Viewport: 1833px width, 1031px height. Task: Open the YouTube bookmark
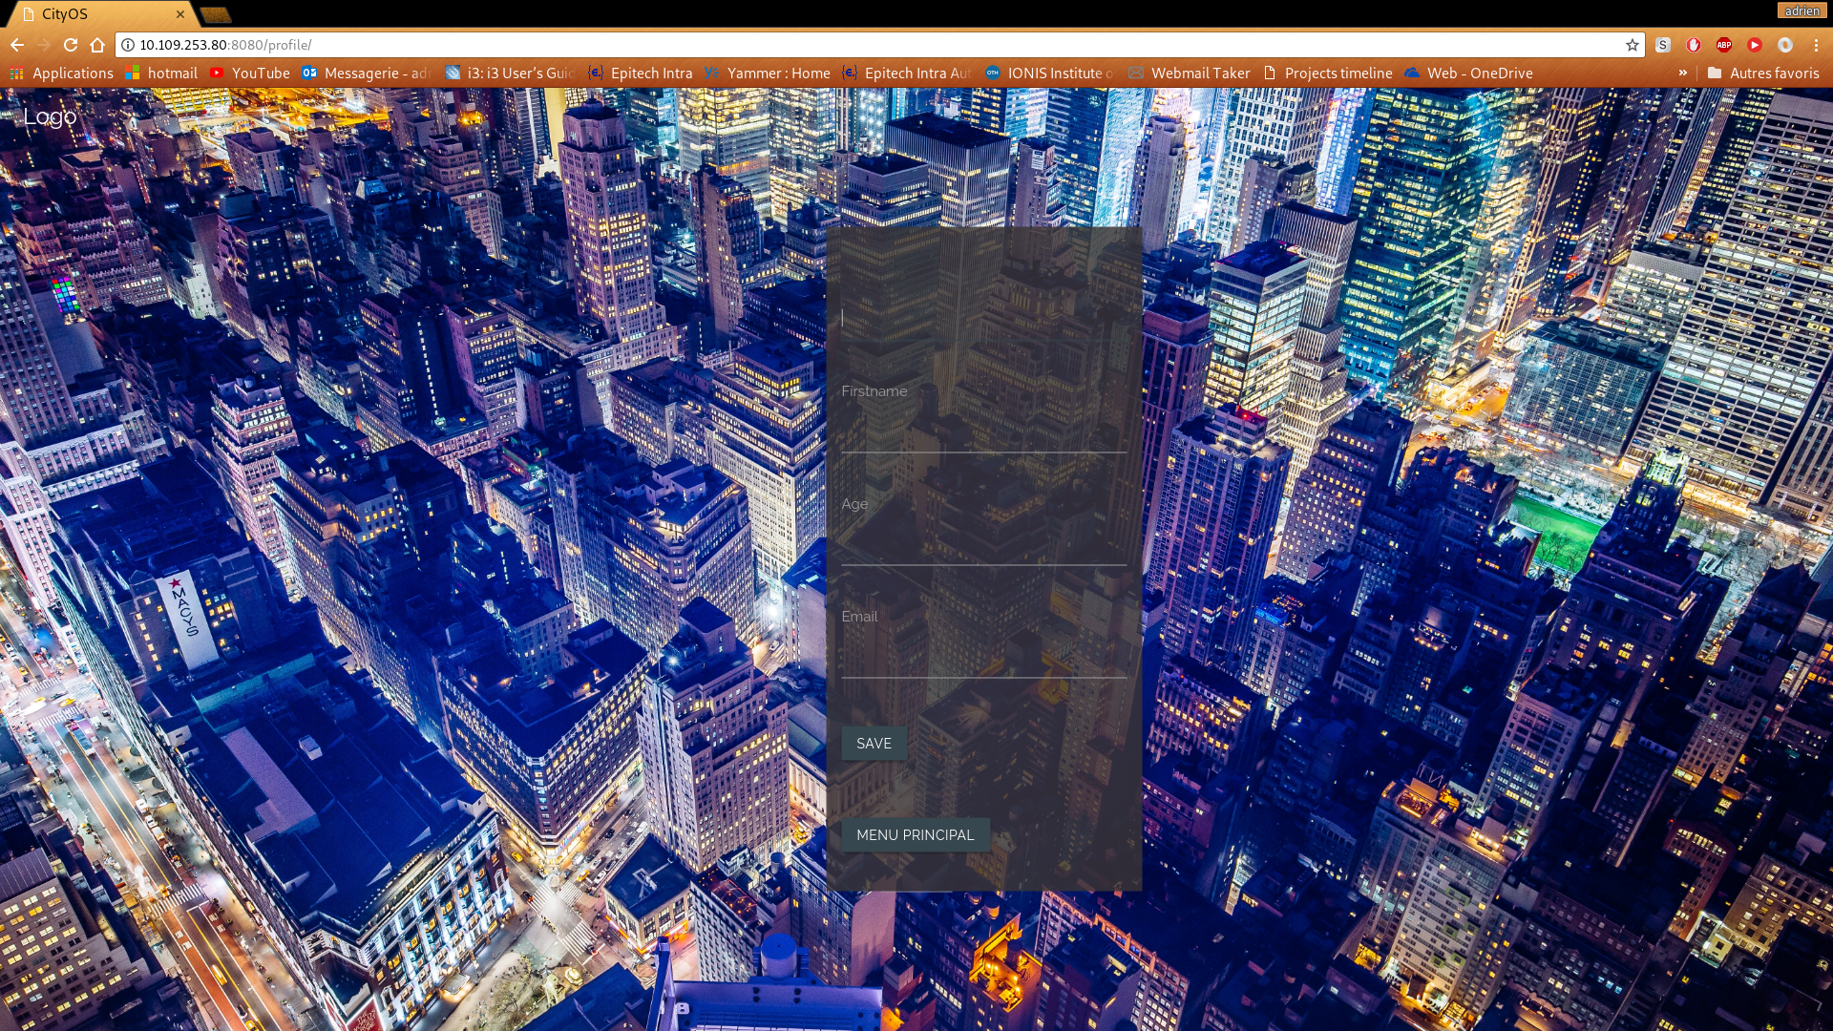point(250,73)
